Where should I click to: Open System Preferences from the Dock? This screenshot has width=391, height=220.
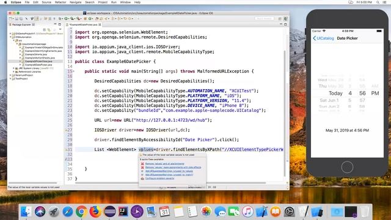click(289, 212)
